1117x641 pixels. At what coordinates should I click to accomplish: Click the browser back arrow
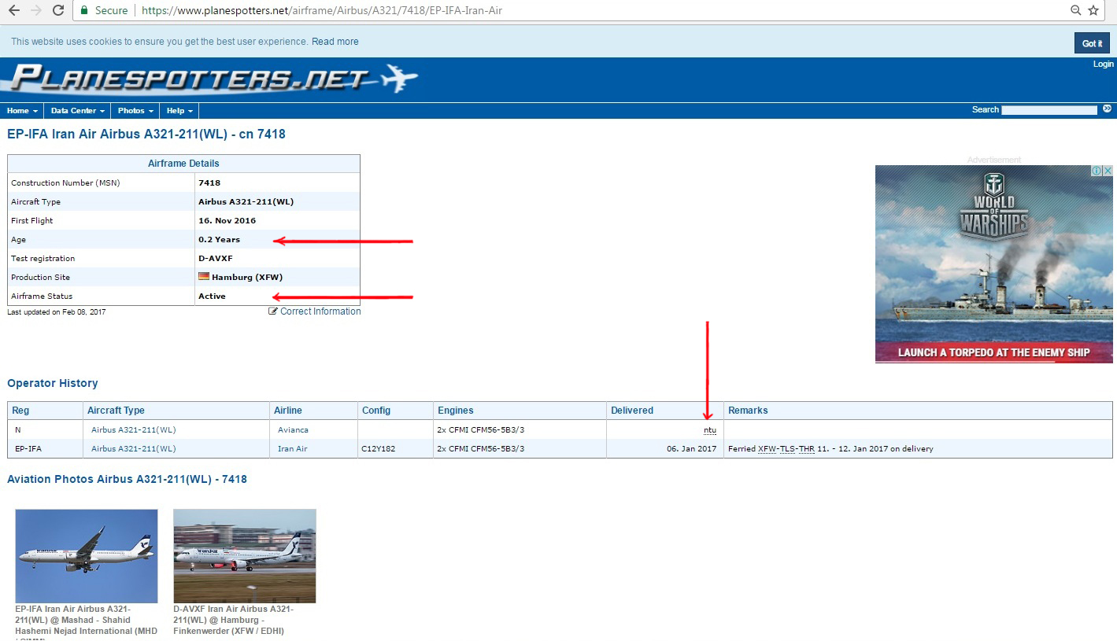(x=13, y=10)
